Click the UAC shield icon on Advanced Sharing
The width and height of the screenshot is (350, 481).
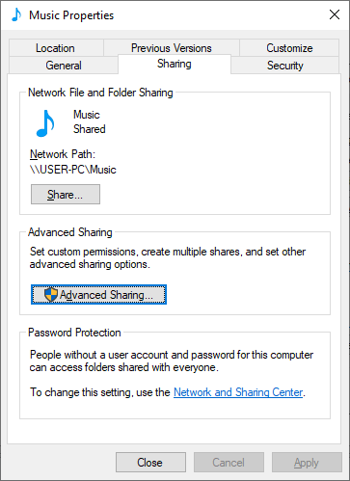click(x=51, y=295)
